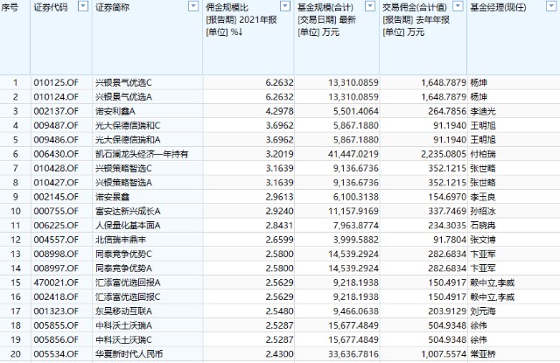Select code cell 002137.OF
This screenshot has width=560, height=363.
coord(56,111)
